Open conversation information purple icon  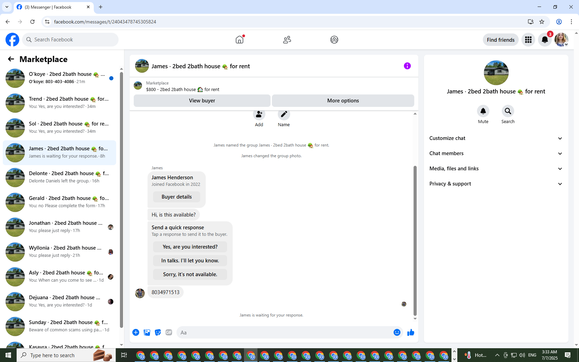pyautogui.click(x=407, y=66)
